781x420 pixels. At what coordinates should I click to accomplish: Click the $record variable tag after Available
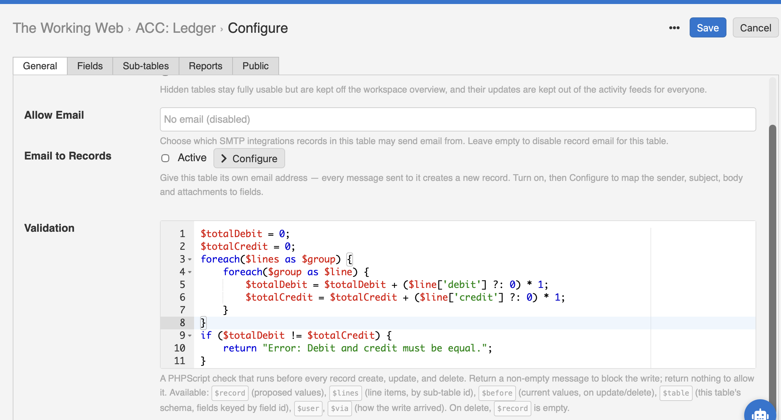click(x=230, y=393)
